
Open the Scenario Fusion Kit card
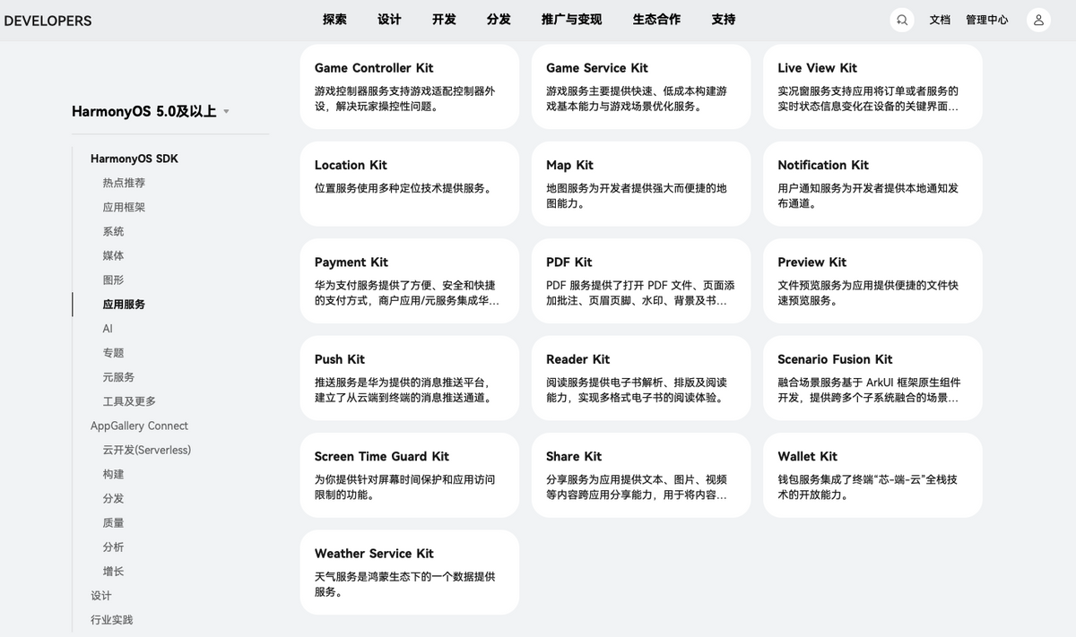pos(872,378)
